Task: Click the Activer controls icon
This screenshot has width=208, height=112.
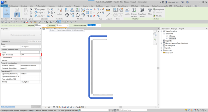Action: [60, 11]
